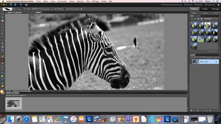Open the Opacité dropdown in options bar
The width and height of the screenshot is (221, 124).
click(55, 9)
